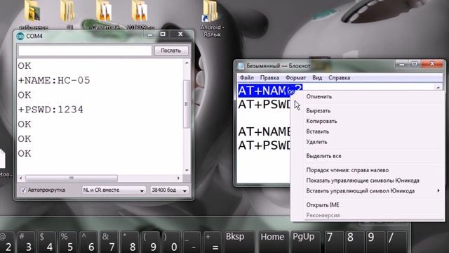Image resolution: width=449 pixels, height=253 pixels.
Task: Click the scroll right arrow in COM4 output
Action: (178, 178)
